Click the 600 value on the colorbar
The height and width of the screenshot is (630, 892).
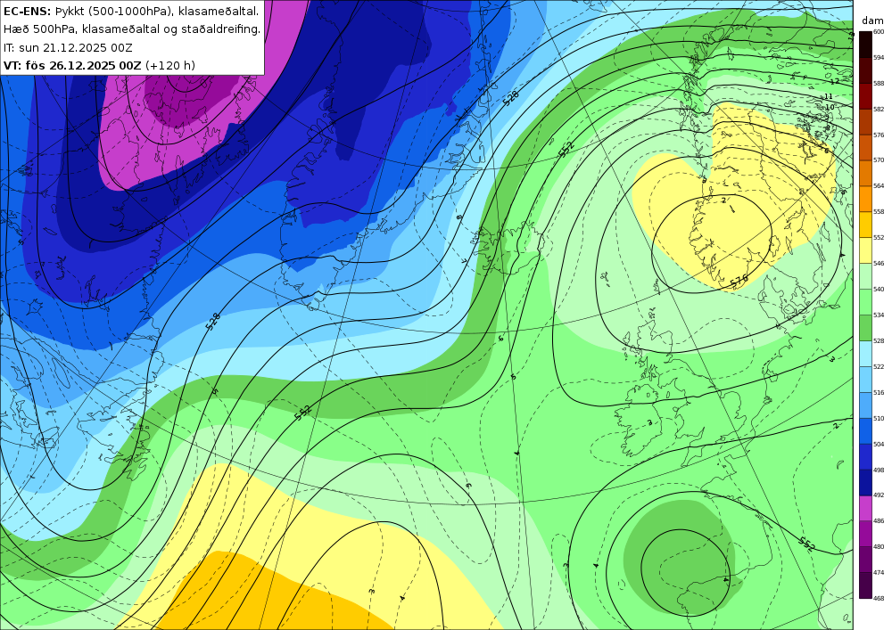click(x=879, y=32)
